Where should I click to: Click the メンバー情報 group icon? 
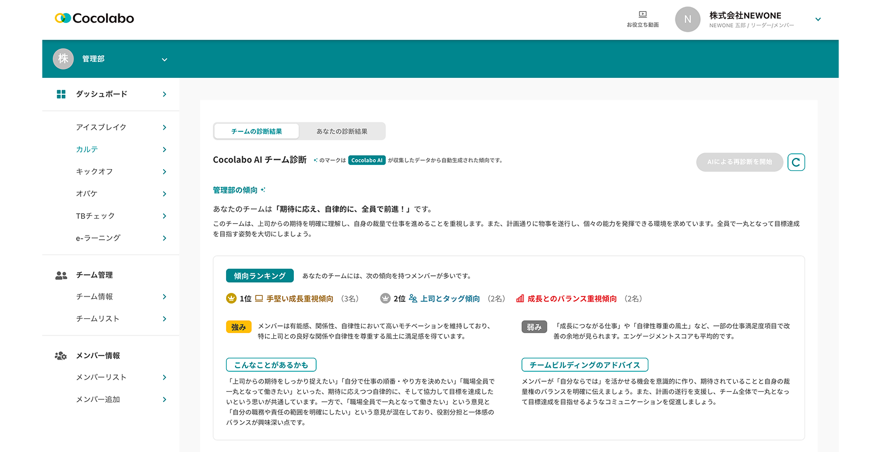[61, 356]
